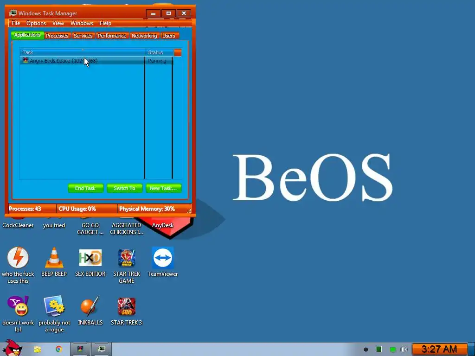Image resolution: width=475 pixels, height=356 pixels.
Task: Open the "doesn't work lol" Yahoo Messenger icon
Action: coord(18,306)
